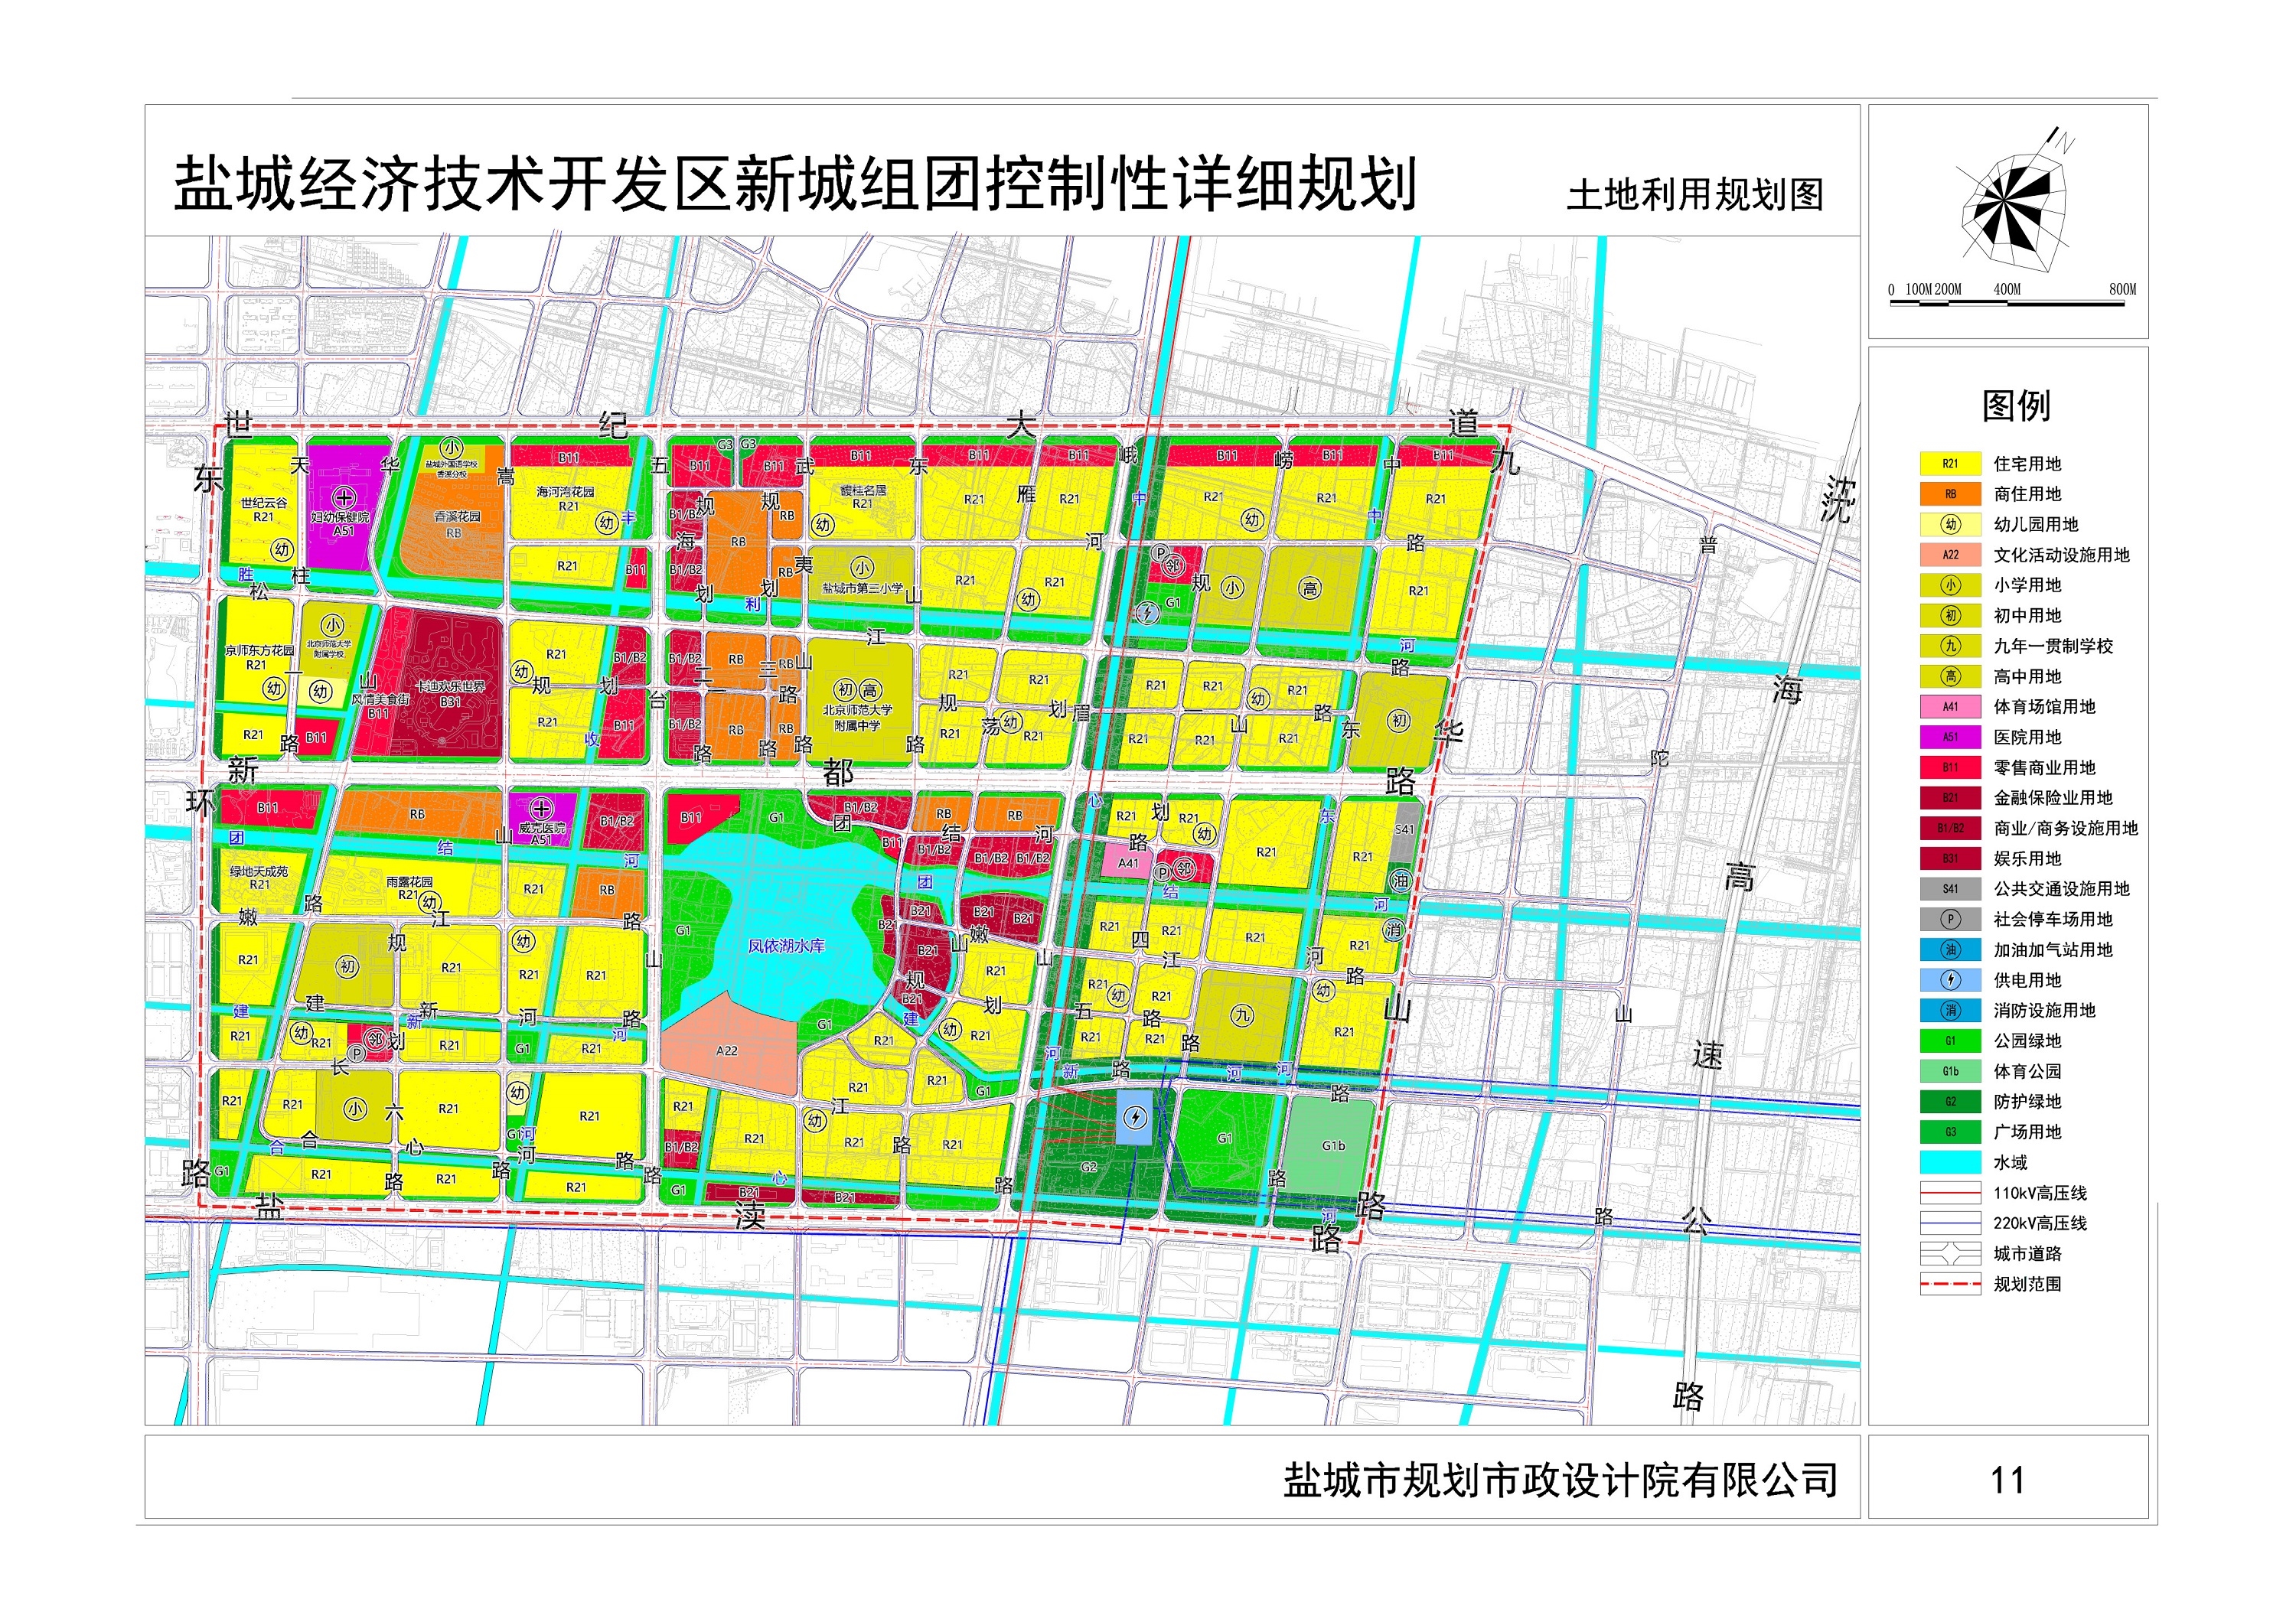The image size is (2296, 1622).
Task: Click the 海河湾花园 R21 label
Action: pos(565,499)
